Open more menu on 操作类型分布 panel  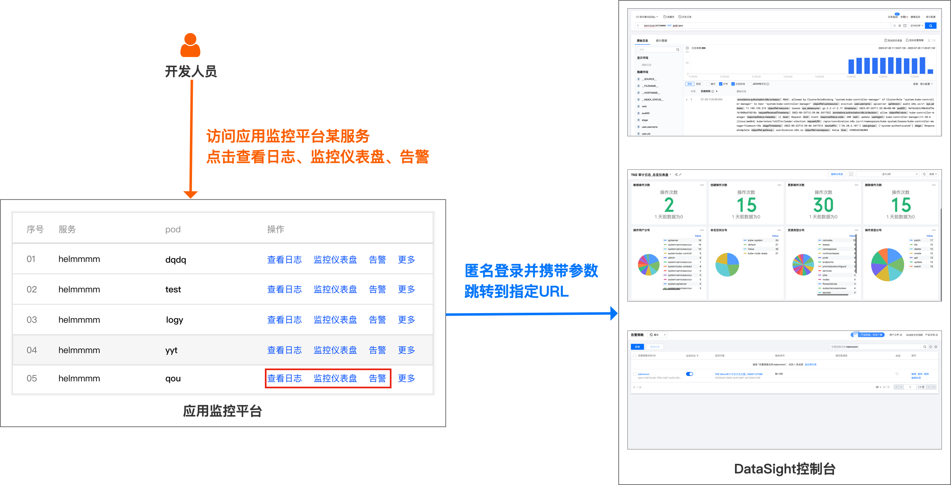[934, 230]
